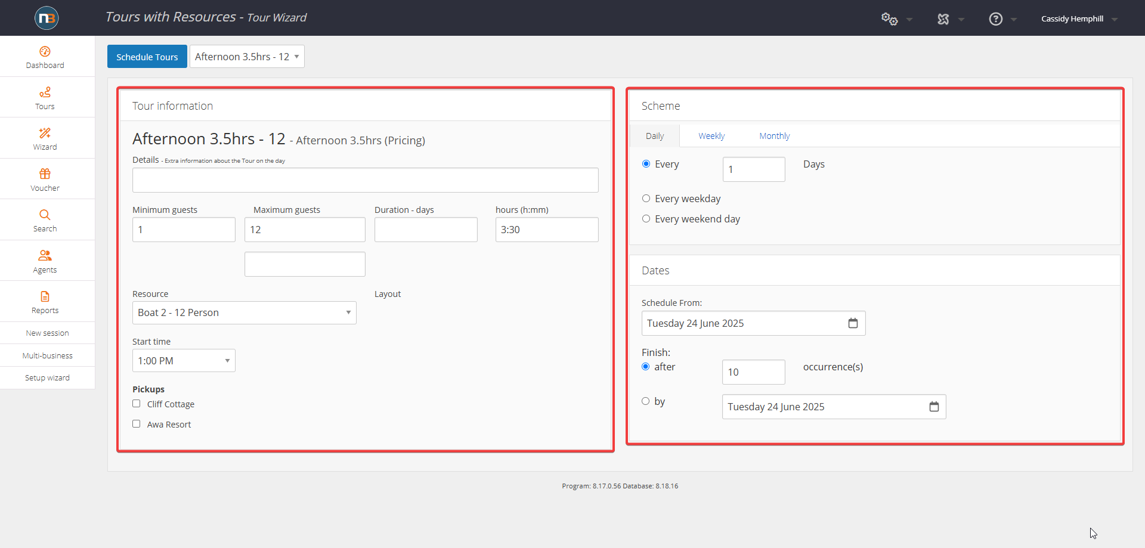Open the Dashboard icon in sidebar

pyautogui.click(x=45, y=51)
